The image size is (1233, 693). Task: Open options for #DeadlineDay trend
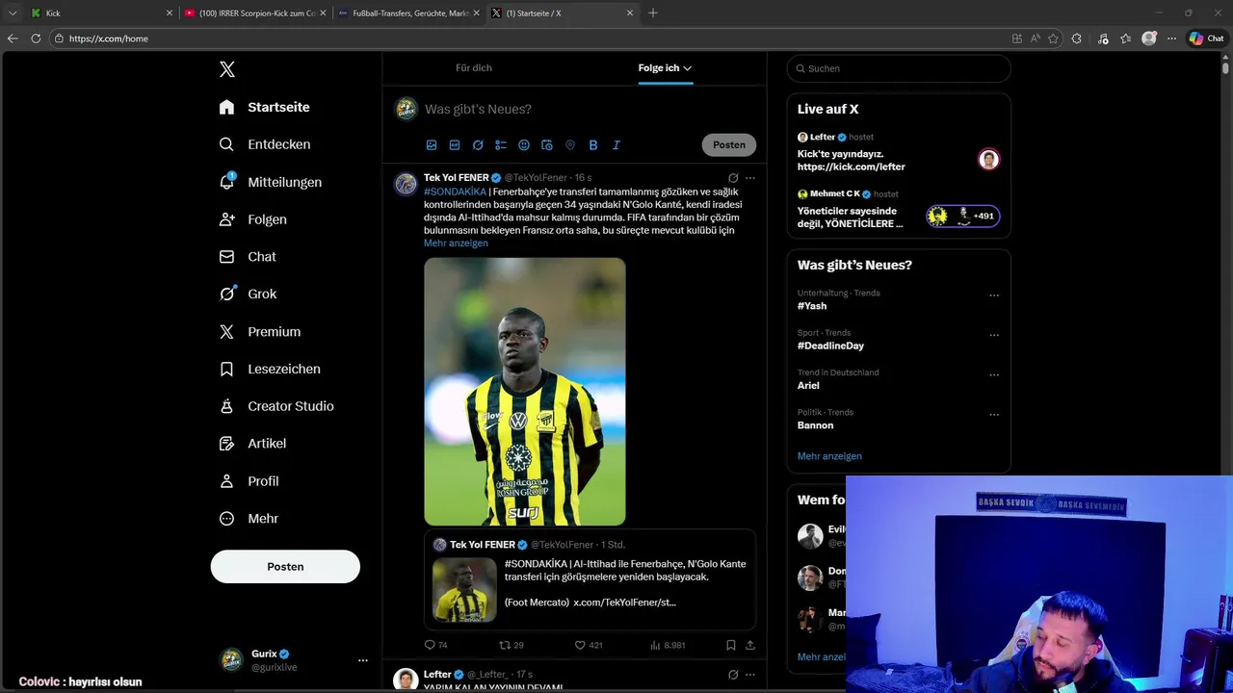coord(994,335)
